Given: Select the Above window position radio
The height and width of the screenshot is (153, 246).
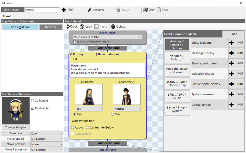Looking at the screenshot, I should coord(73,127).
